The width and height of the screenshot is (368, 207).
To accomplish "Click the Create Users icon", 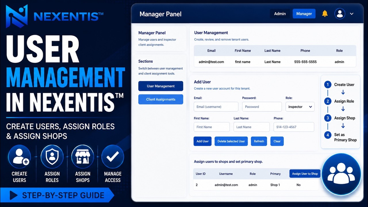I will pos(20,157).
